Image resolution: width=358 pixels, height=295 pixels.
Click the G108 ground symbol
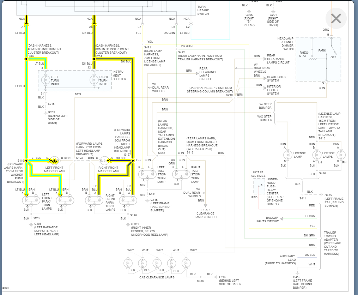31,225
